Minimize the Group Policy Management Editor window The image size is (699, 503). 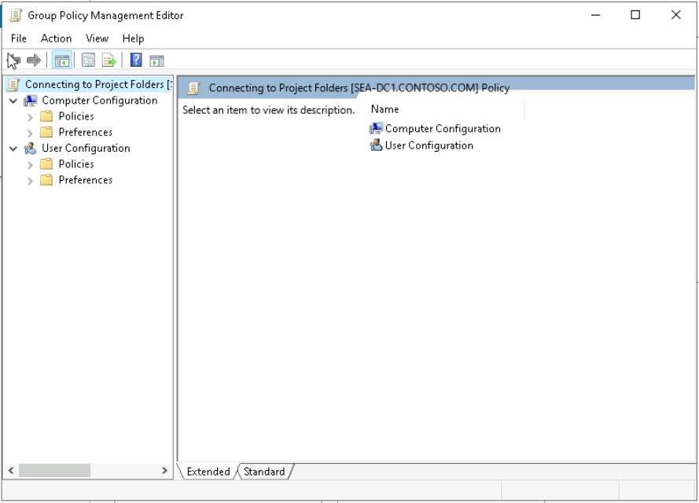pyautogui.click(x=595, y=15)
